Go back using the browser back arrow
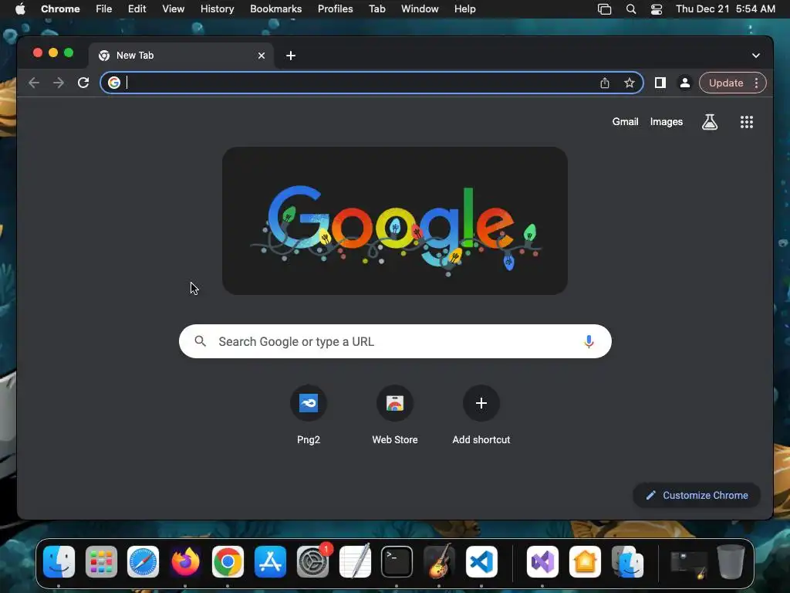 coord(34,83)
